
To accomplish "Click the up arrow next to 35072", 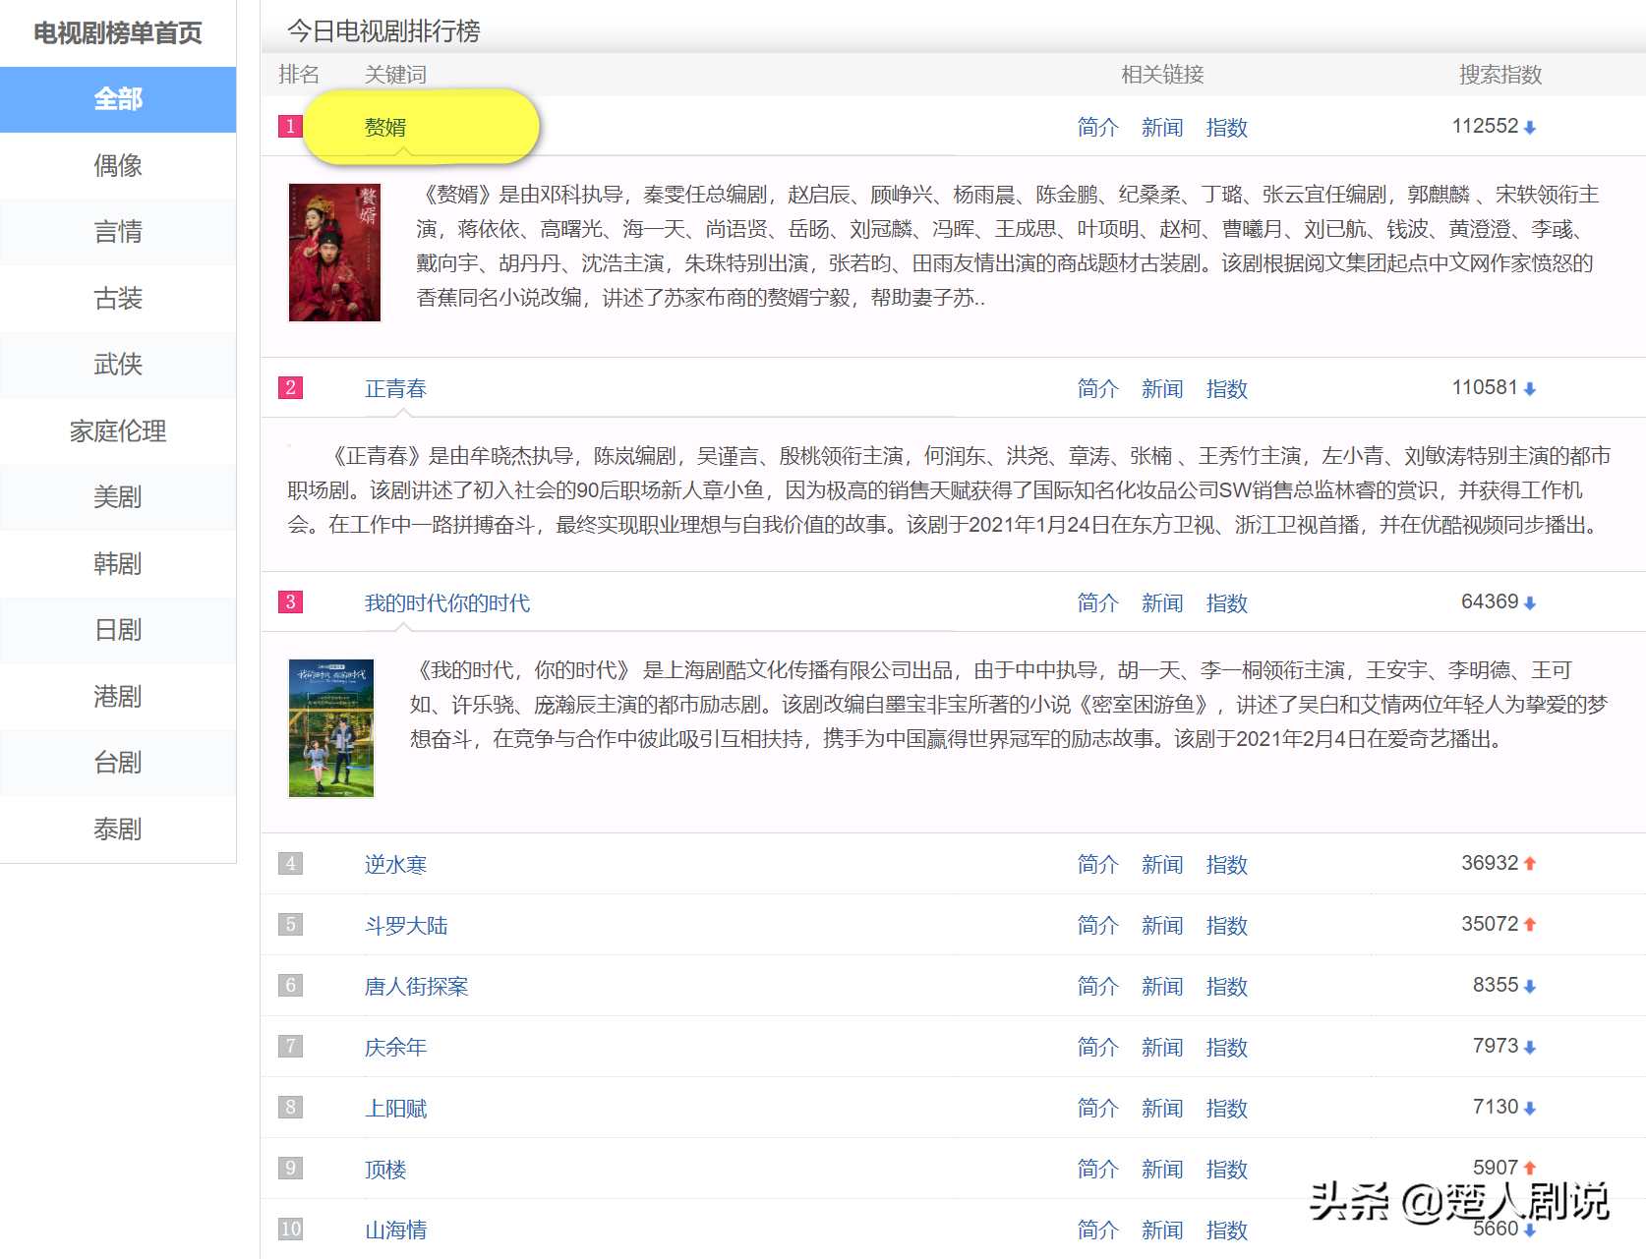I will (x=1529, y=925).
